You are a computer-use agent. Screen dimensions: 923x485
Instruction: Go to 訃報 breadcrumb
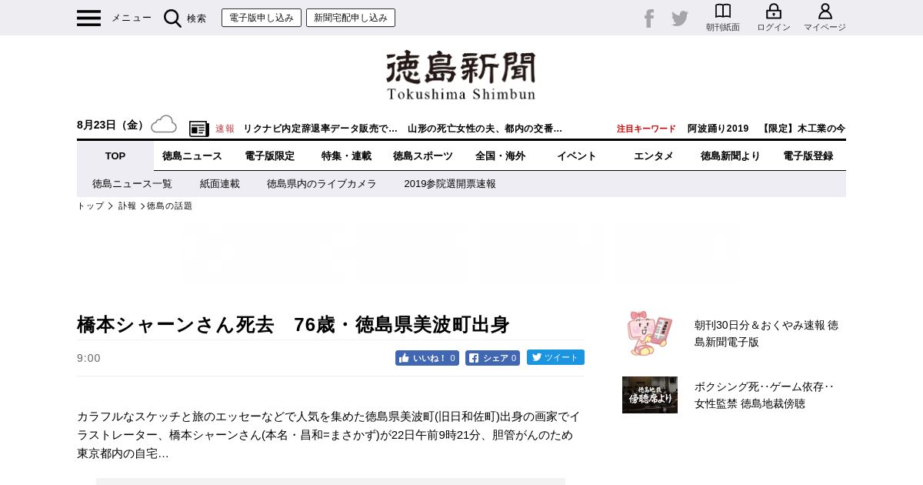click(127, 206)
